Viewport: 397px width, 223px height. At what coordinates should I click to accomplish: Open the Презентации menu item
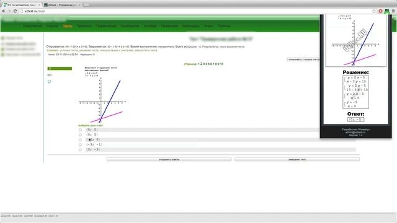coord(106,26)
